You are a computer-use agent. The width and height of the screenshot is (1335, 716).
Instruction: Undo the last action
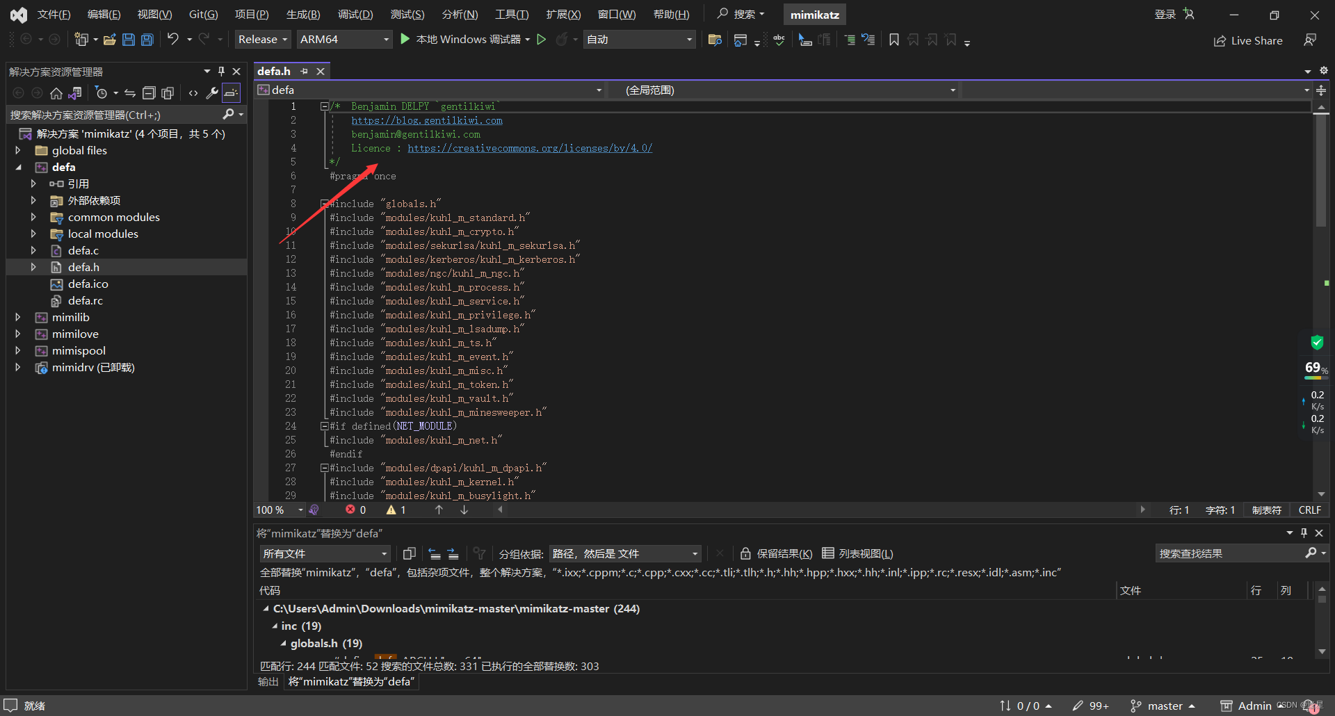[173, 40]
